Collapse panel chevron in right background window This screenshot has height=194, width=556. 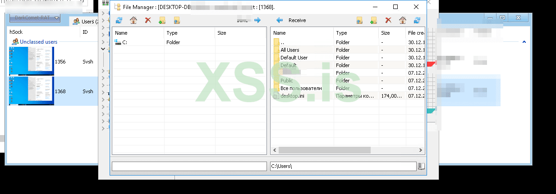click(524, 41)
